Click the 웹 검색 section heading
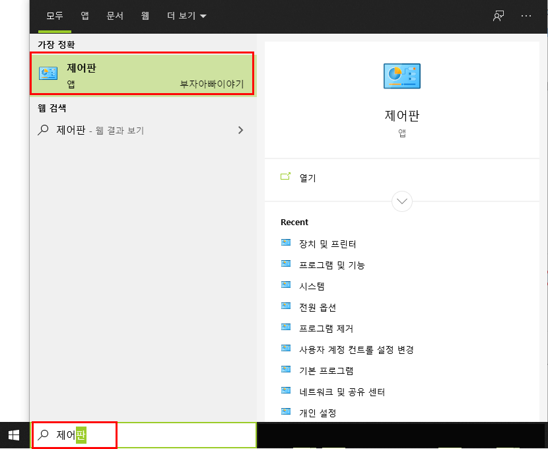The width and height of the screenshot is (548, 449). 51,108
